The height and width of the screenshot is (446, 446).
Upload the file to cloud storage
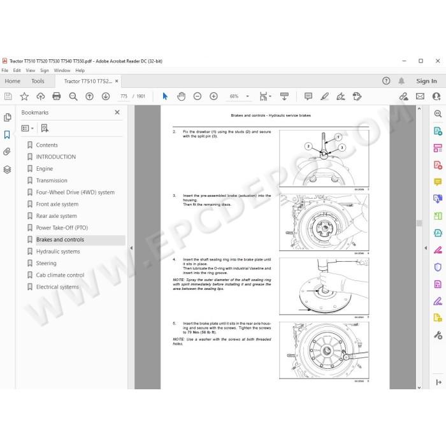40,96
